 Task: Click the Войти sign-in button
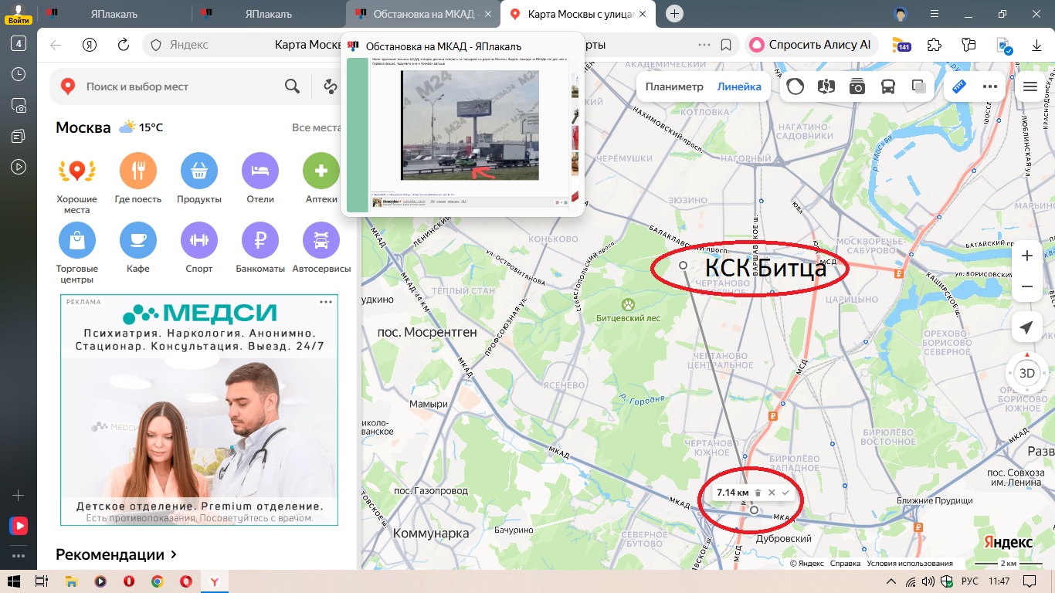(19, 14)
